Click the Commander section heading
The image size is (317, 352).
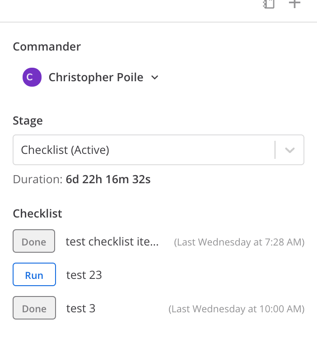click(47, 46)
